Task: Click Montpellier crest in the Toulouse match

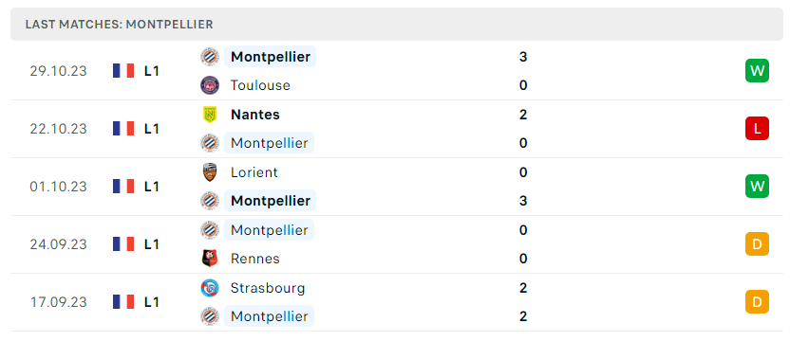Action: coord(210,57)
